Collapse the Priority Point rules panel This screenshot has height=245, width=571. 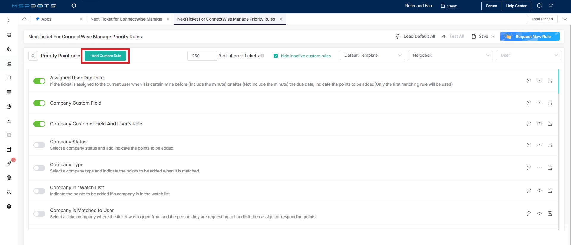pyautogui.click(x=33, y=56)
